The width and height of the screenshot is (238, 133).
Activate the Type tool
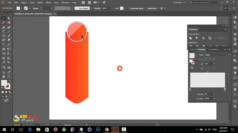tap(4, 31)
